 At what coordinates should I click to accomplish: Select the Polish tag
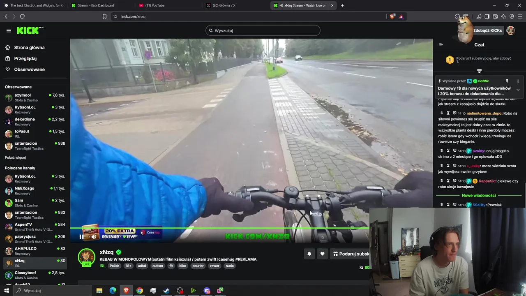(x=114, y=266)
